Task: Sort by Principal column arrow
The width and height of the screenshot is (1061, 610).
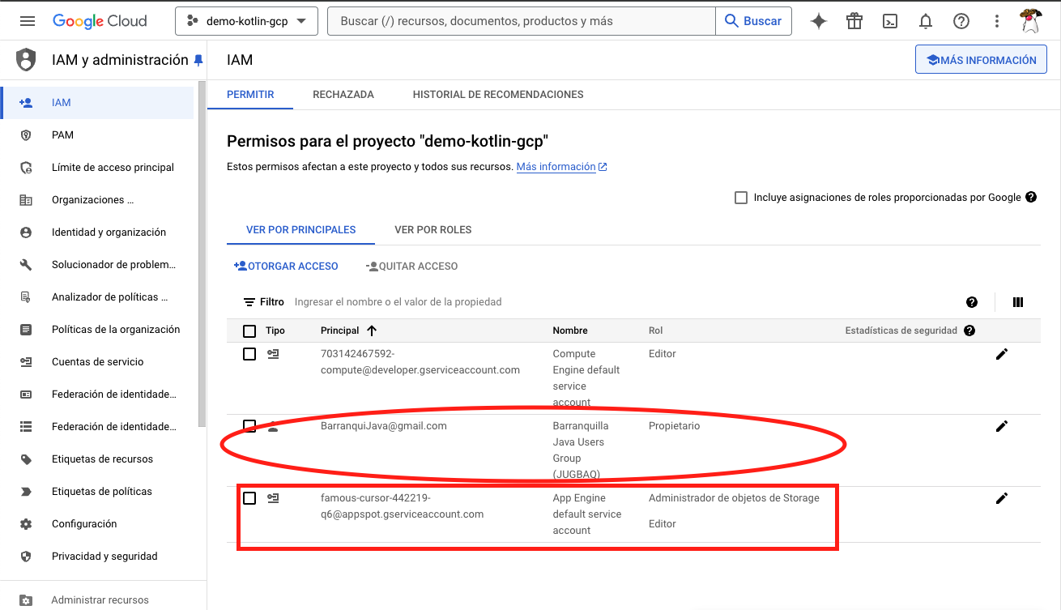Action: [372, 331]
